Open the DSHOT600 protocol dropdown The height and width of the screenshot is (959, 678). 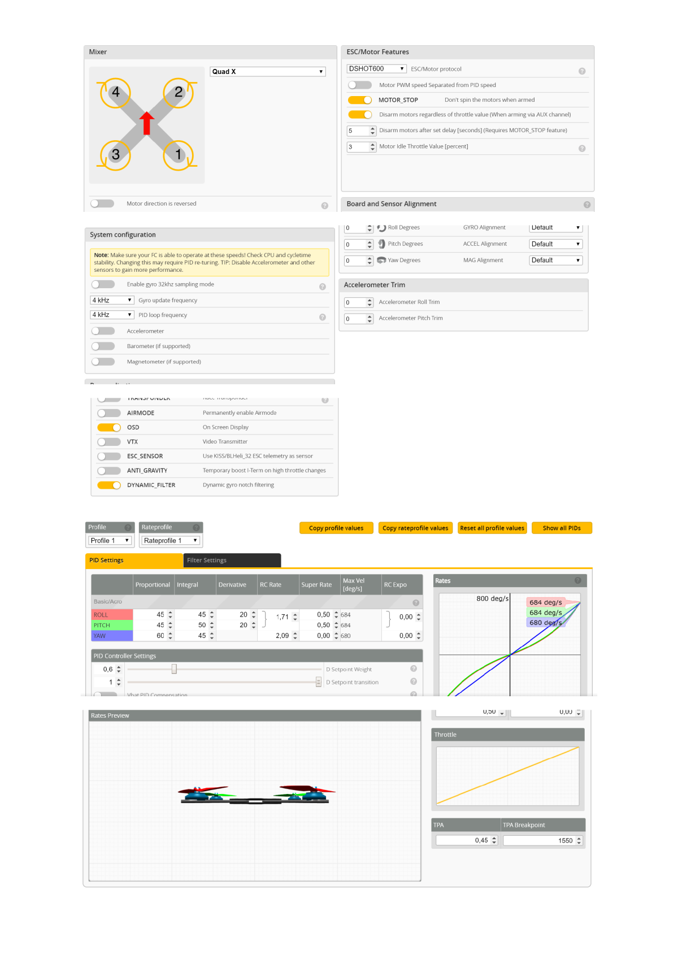(376, 69)
